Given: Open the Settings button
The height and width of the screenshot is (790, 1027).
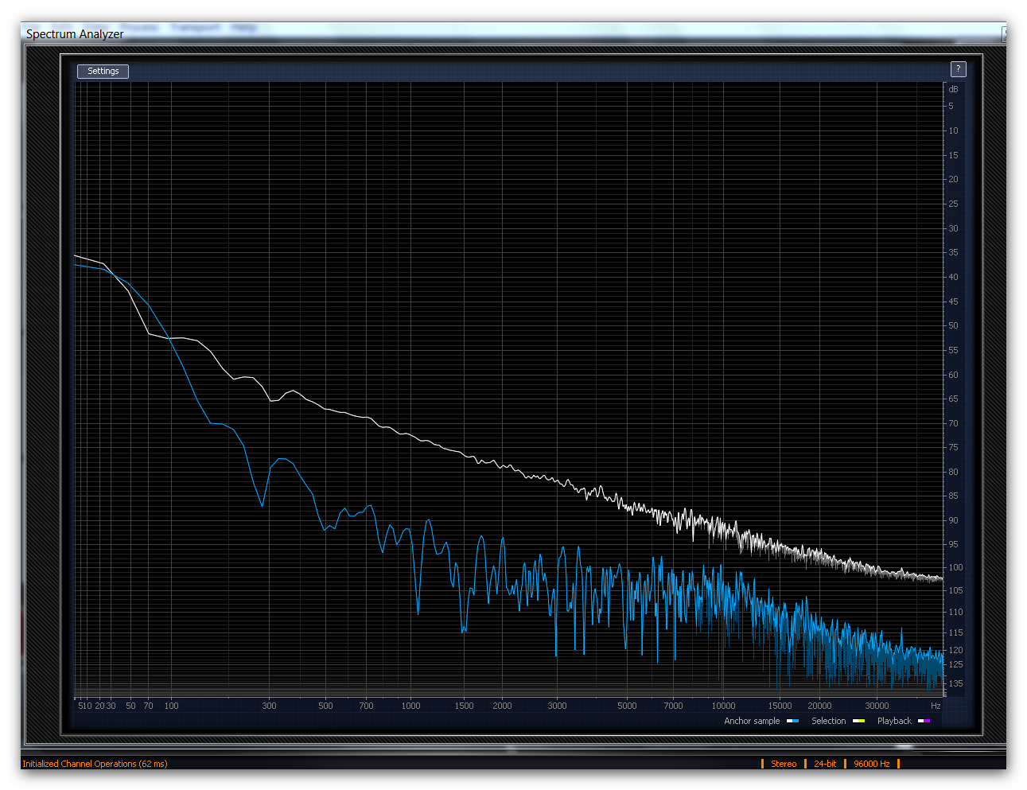Looking at the screenshot, I should tap(103, 71).
